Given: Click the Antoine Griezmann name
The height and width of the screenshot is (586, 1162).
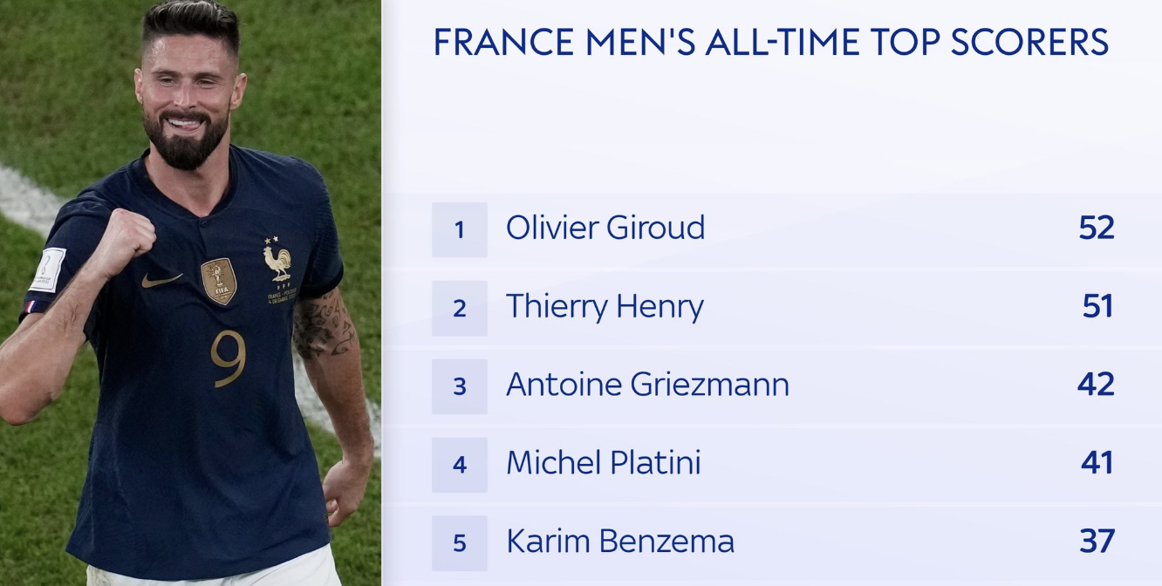Looking at the screenshot, I should point(647,385).
